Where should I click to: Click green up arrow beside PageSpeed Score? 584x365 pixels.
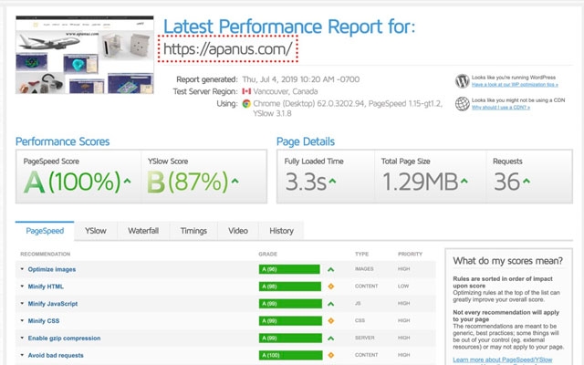point(128,181)
